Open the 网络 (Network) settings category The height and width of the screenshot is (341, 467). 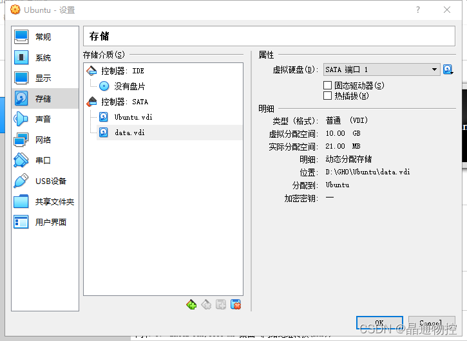(x=45, y=140)
